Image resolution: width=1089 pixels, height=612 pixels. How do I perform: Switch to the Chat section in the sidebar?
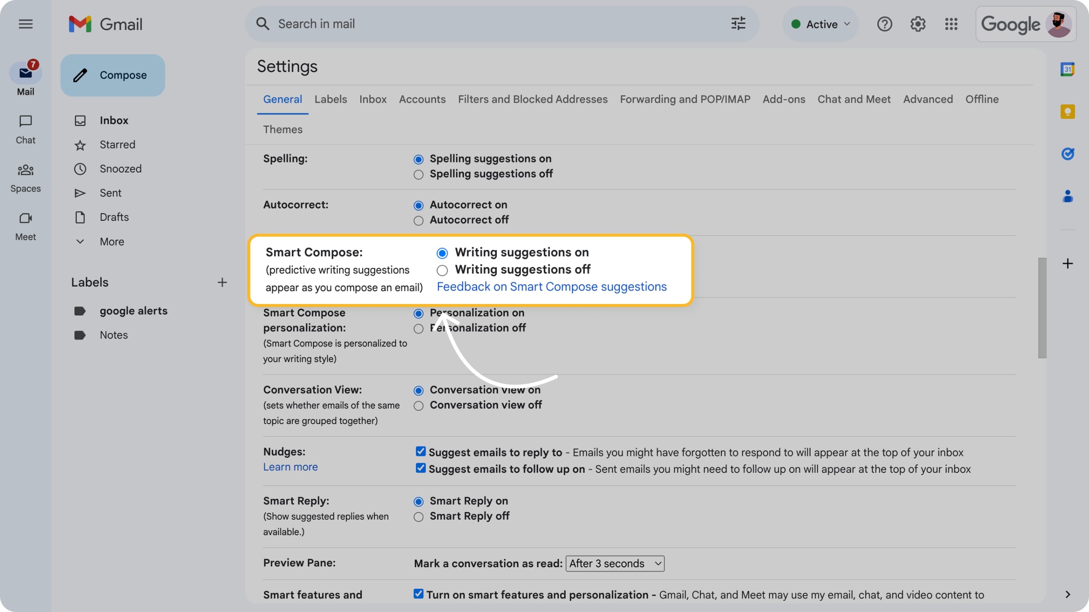(x=25, y=129)
